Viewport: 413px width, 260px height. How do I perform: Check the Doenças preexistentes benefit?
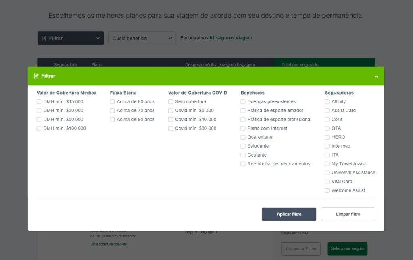point(243,102)
